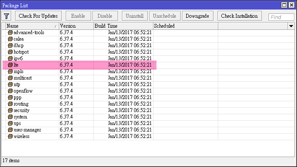The image size is (297, 167).
Task: Select the ipv6 package name
Action: pos(18,58)
